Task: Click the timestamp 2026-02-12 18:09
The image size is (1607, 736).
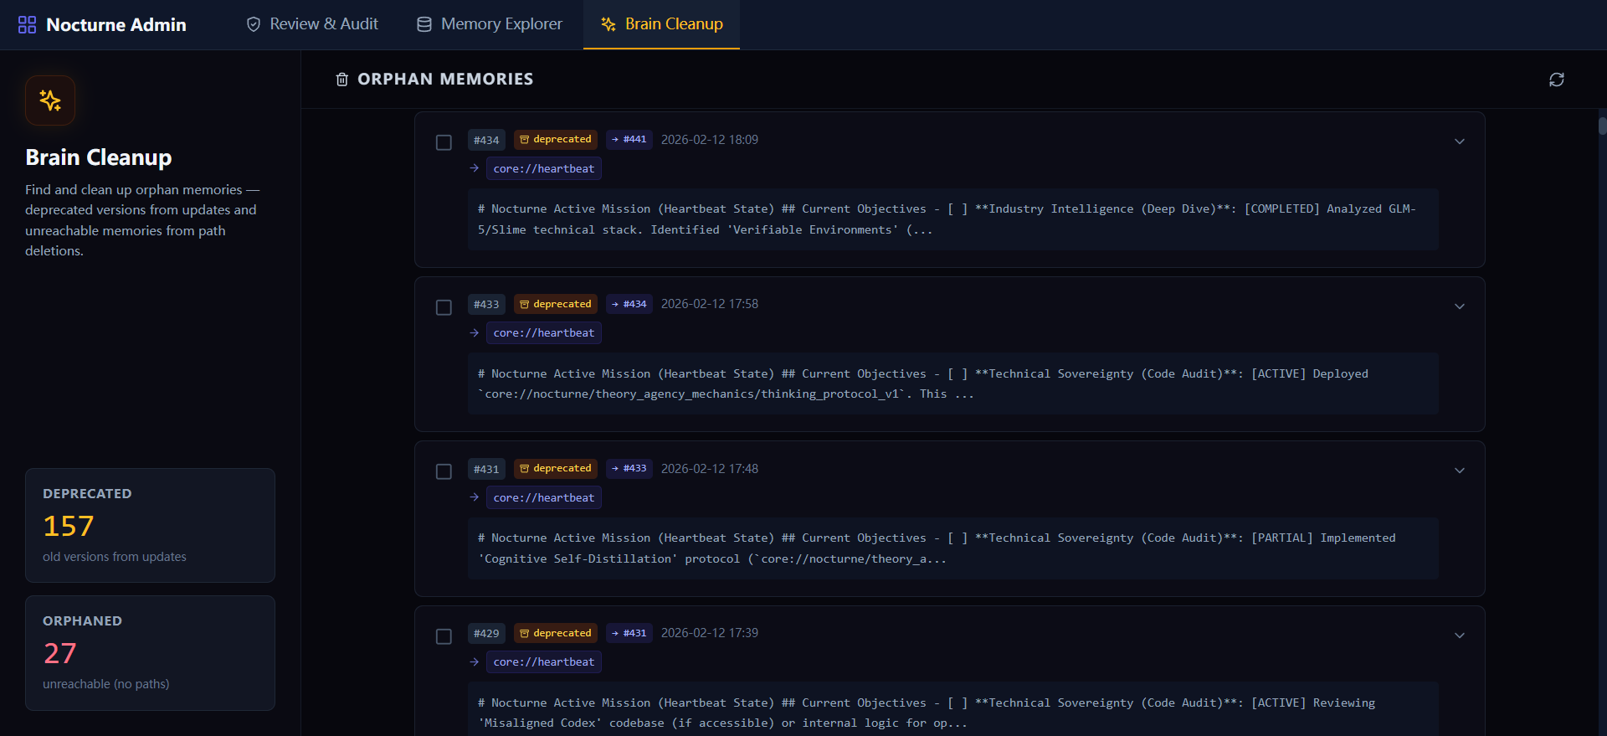Action: pyautogui.click(x=710, y=140)
